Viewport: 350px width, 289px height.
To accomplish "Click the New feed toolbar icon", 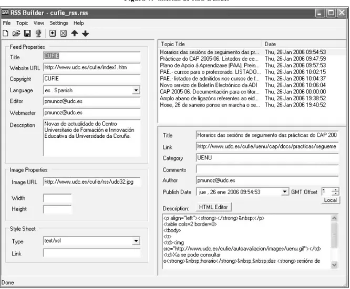I will [5, 34].
